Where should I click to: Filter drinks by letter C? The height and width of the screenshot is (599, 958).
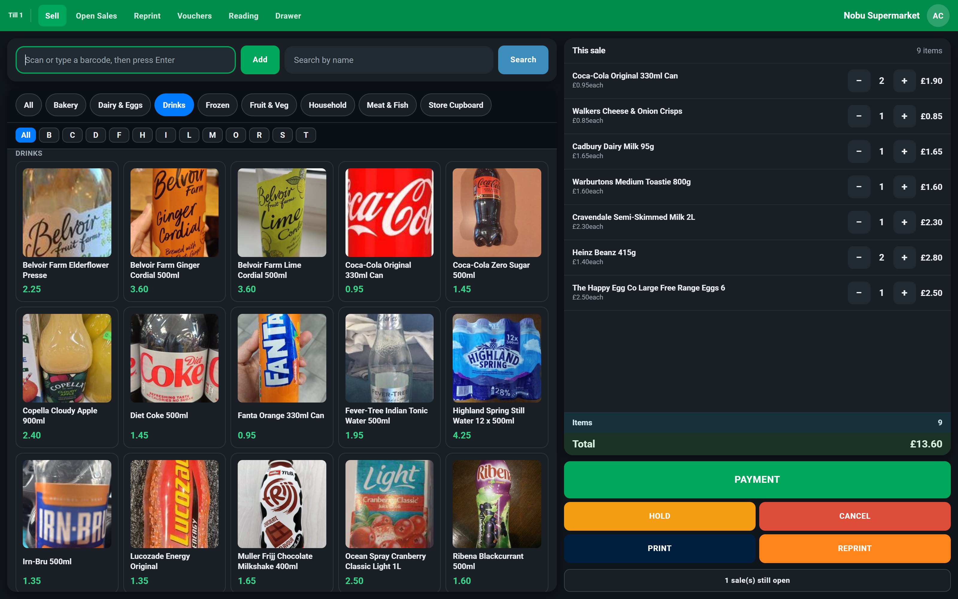tap(72, 135)
